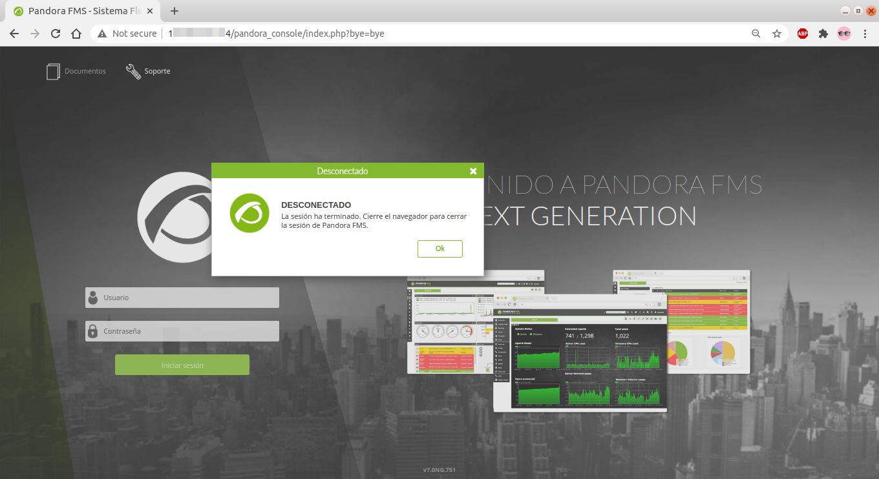The image size is (879, 479).
Task: Open a new browser tab
Action: pos(175,11)
